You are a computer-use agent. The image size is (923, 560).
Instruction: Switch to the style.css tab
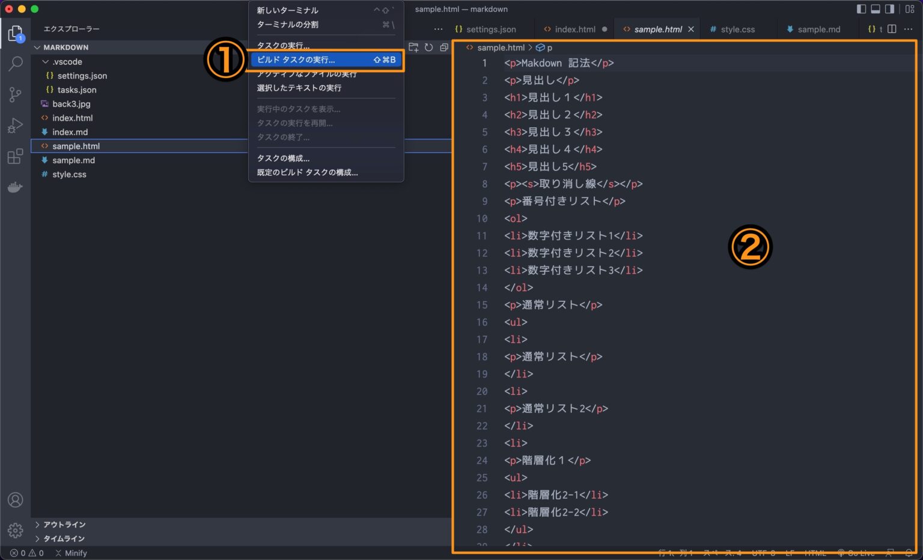click(734, 29)
